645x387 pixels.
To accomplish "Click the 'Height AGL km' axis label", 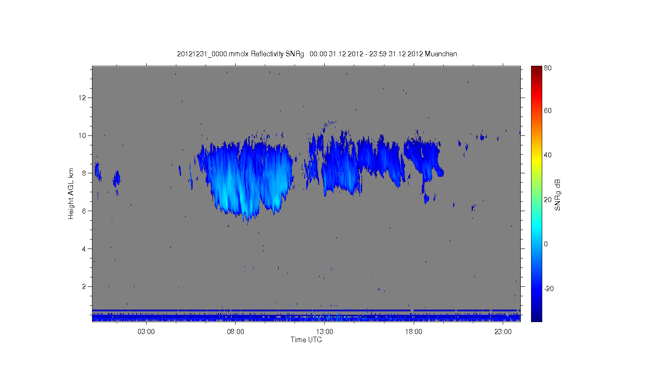I will pos(71,193).
